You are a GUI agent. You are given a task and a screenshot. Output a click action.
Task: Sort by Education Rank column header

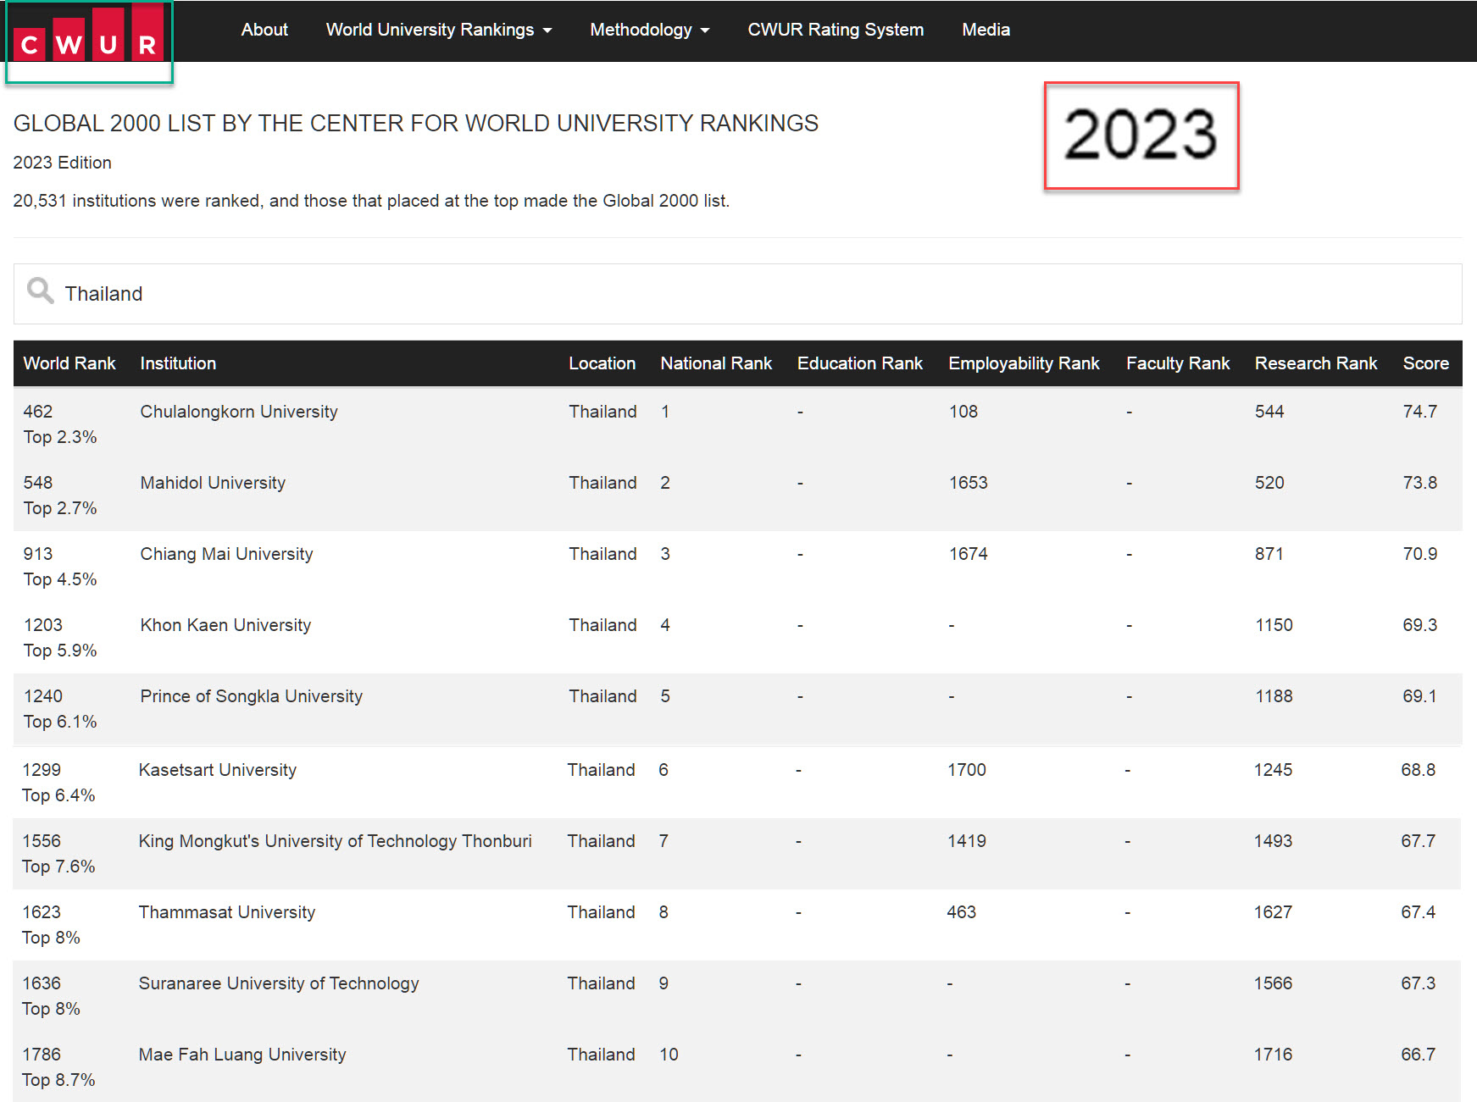(x=859, y=363)
